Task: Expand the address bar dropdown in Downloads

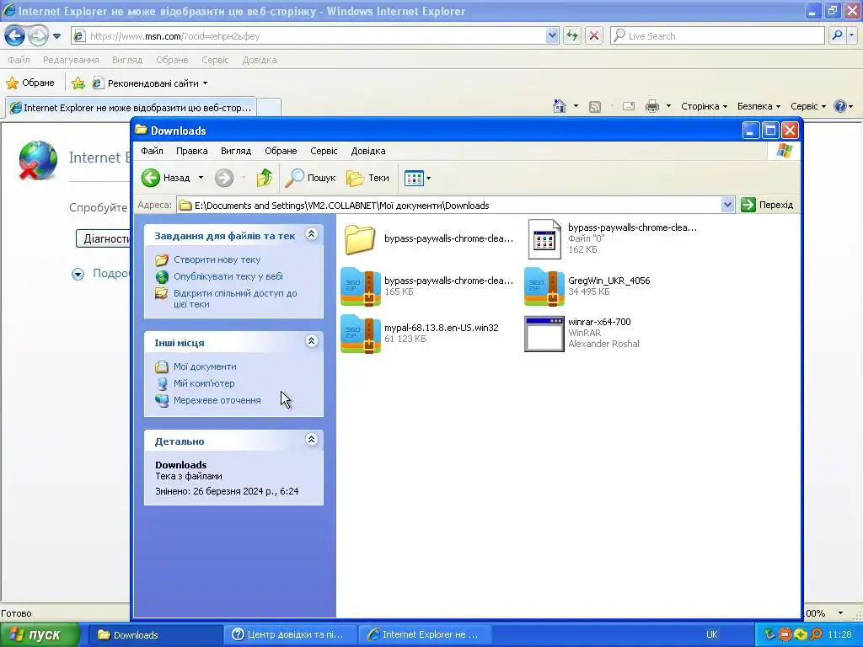Action: (x=727, y=205)
